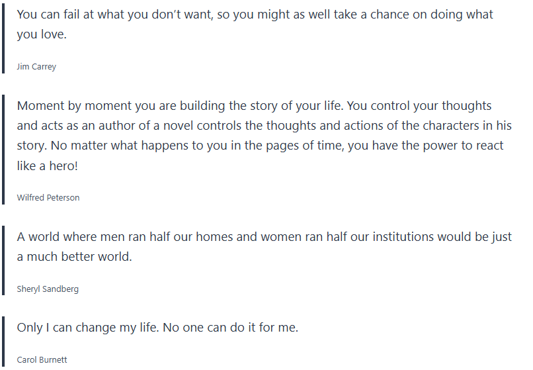Click the quote line starting "You can fail"
Screen dimensions: 533x370
coord(255,15)
